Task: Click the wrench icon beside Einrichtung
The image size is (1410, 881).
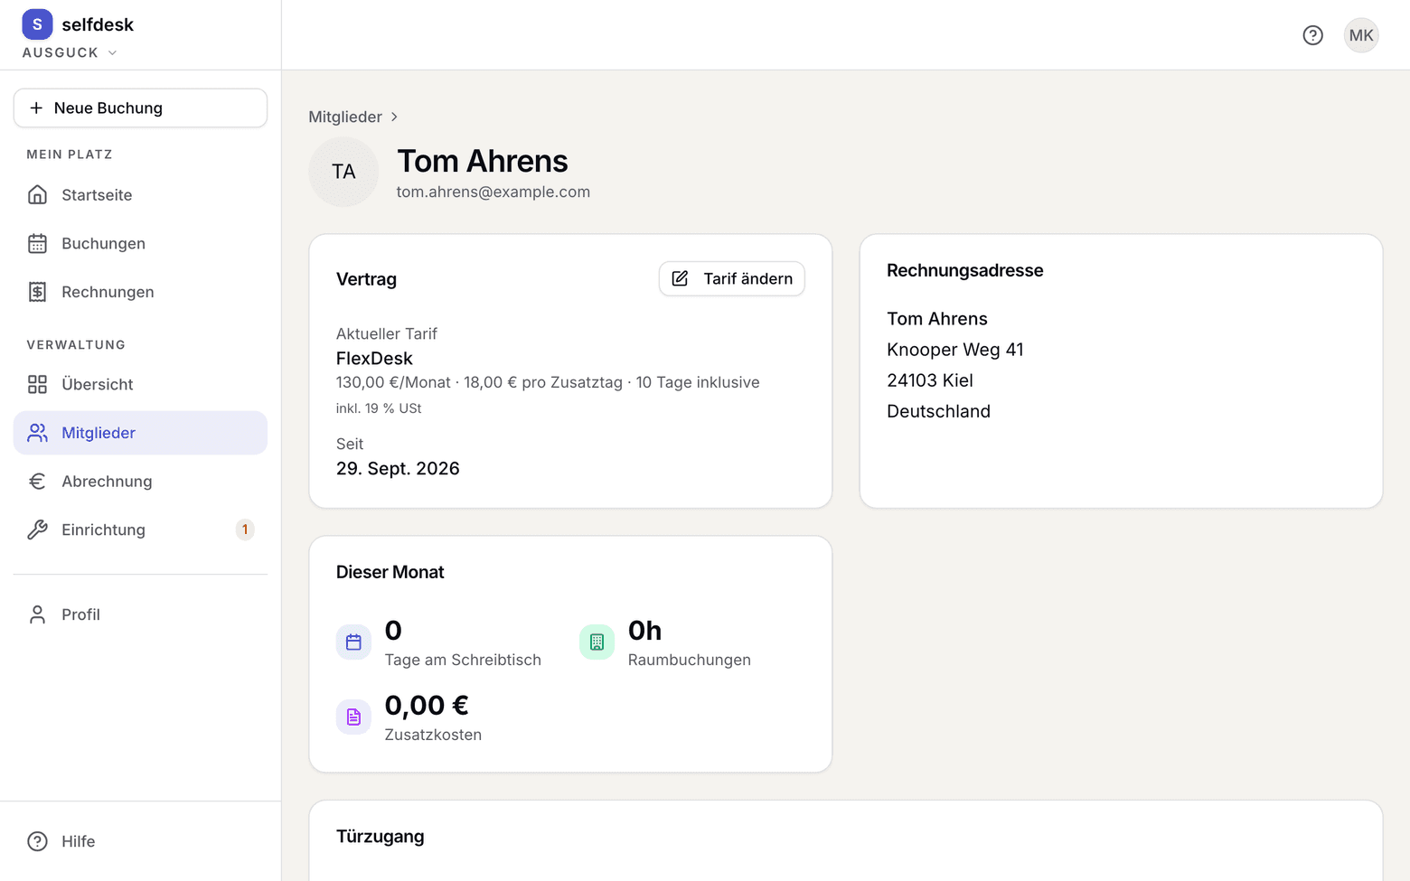Action: pos(37,530)
